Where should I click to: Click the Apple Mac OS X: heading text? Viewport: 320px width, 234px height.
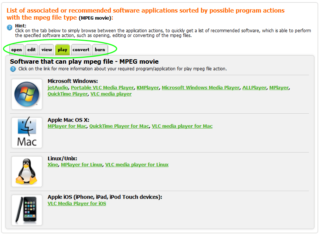click(68, 120)
